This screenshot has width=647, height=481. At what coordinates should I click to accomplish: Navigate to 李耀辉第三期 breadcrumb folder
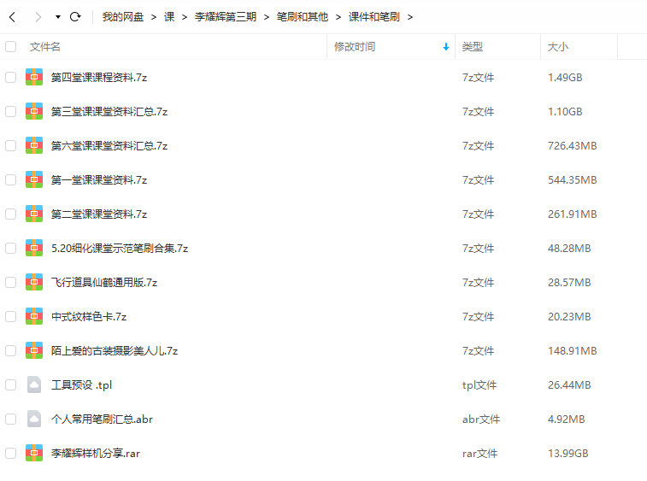pyautogui.click(x=225, y=17)
